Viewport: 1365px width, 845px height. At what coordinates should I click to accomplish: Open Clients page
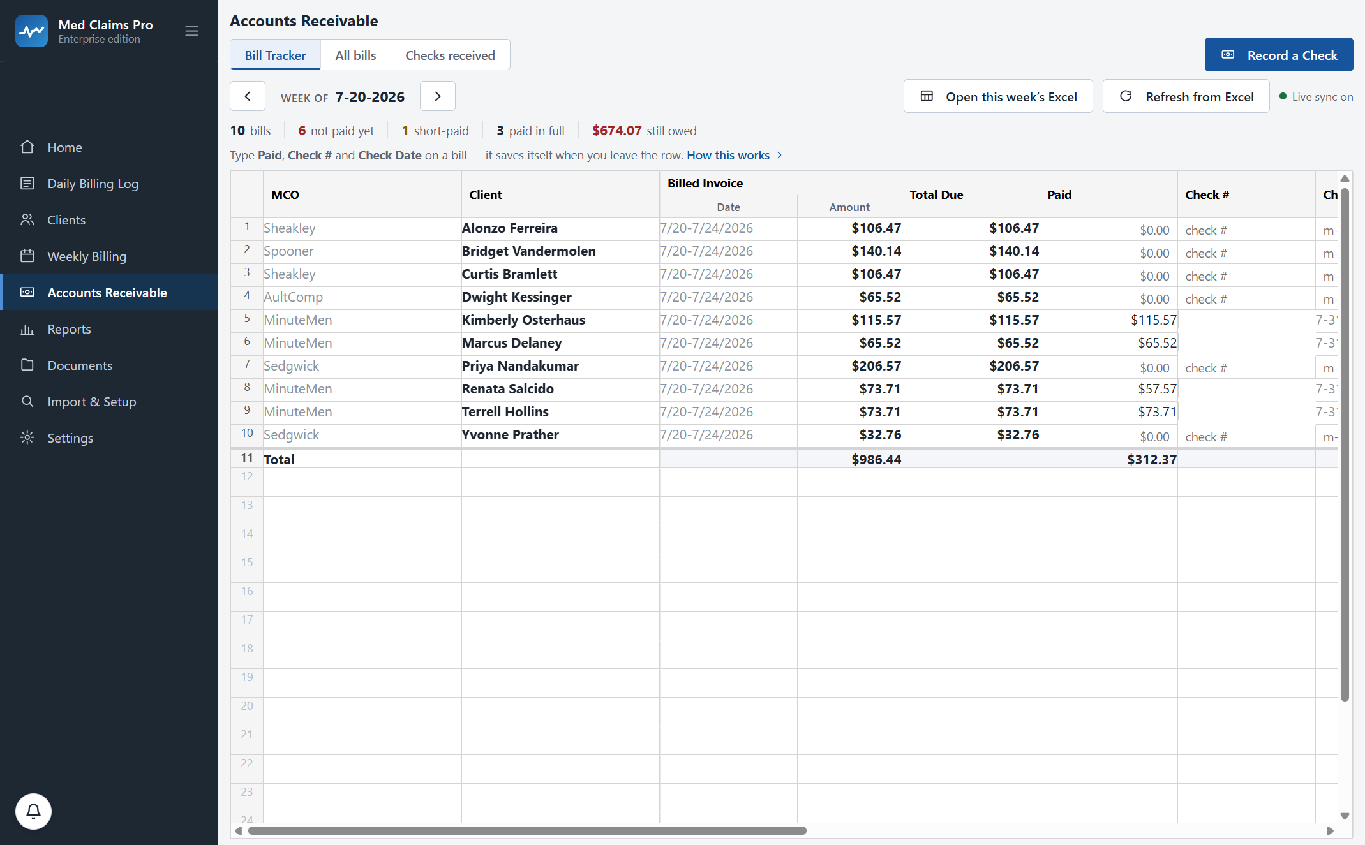pyautogui.click(x=109, y=219)
